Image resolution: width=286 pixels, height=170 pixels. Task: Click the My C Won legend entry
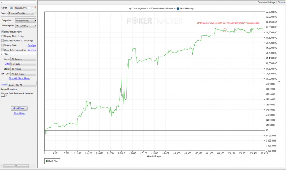(52, 161)
